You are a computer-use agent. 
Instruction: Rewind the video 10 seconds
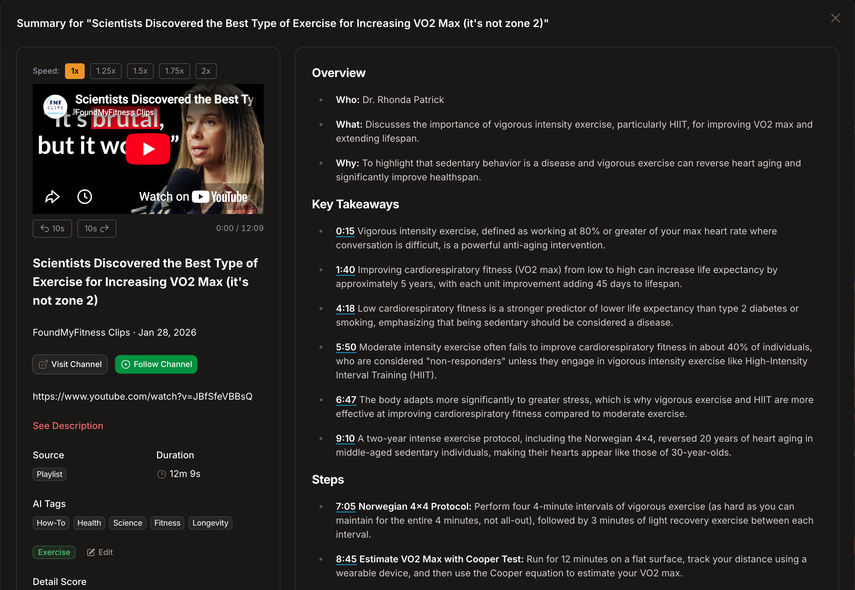[x=52, y=228]
